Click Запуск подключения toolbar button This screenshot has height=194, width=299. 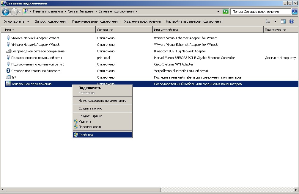pos(51,21)
